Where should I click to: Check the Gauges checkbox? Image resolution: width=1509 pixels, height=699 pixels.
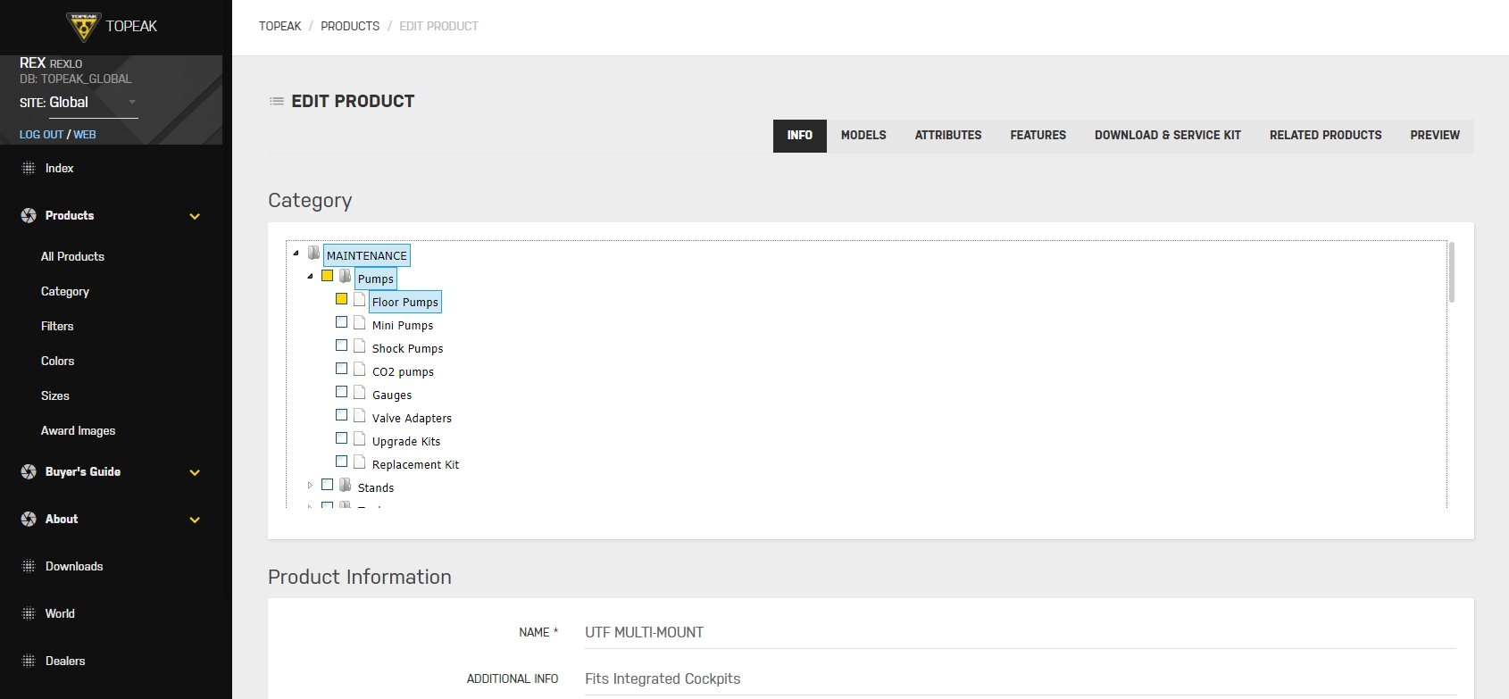pos(342,392)
